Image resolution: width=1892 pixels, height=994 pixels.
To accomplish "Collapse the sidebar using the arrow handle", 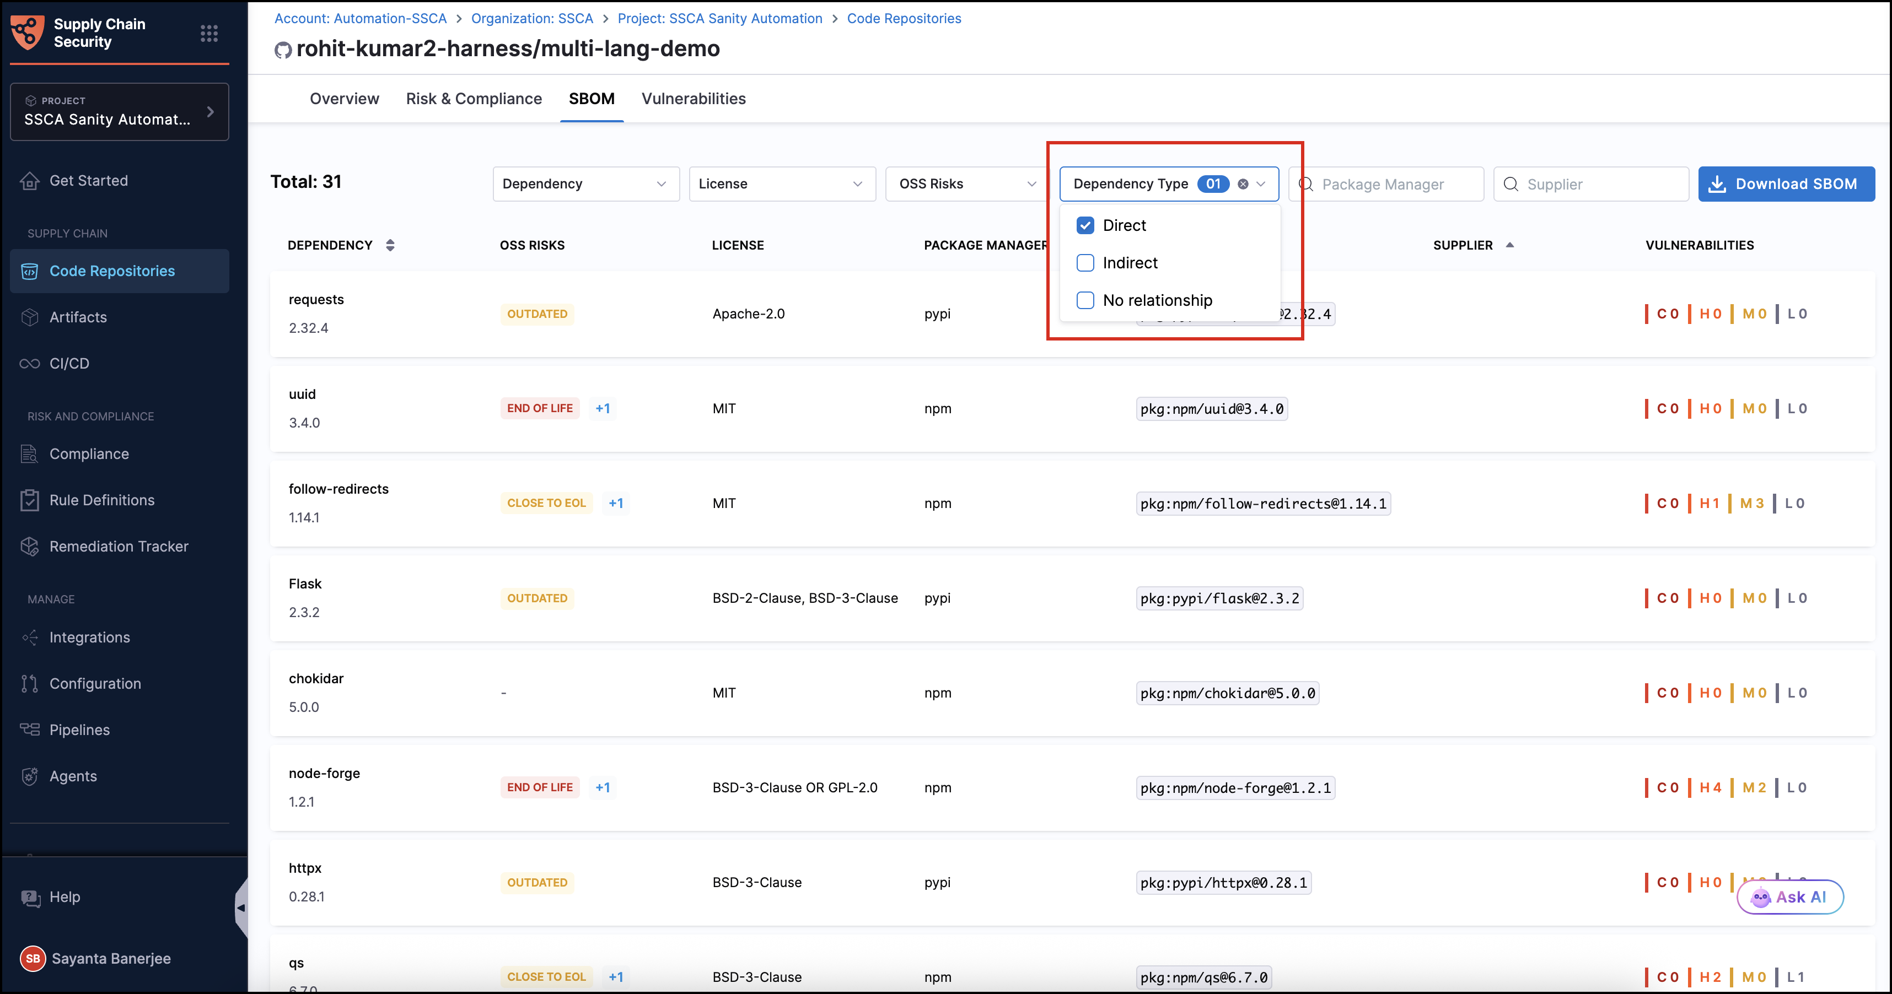I will (x=241, y=908).
